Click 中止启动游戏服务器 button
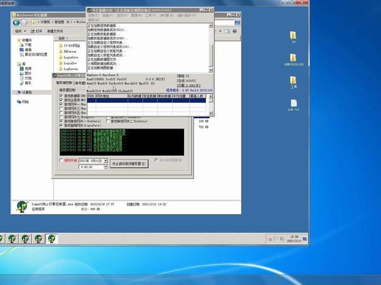 pos(129,163)
